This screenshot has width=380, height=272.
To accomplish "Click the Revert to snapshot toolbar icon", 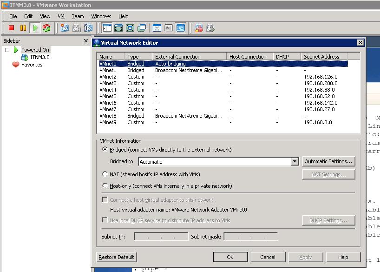I will tap(77, 28).
